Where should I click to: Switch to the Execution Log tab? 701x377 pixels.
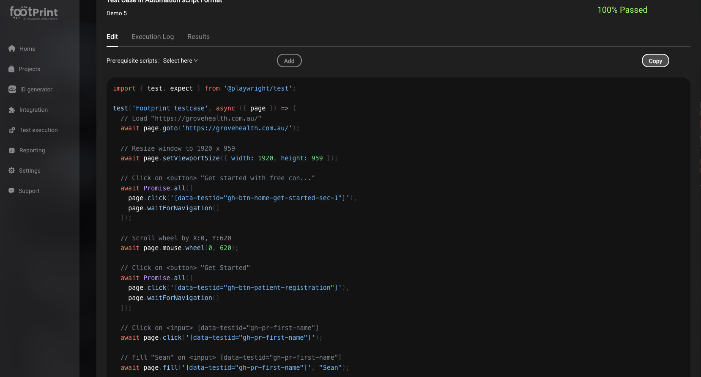click(x=153, y=37)
